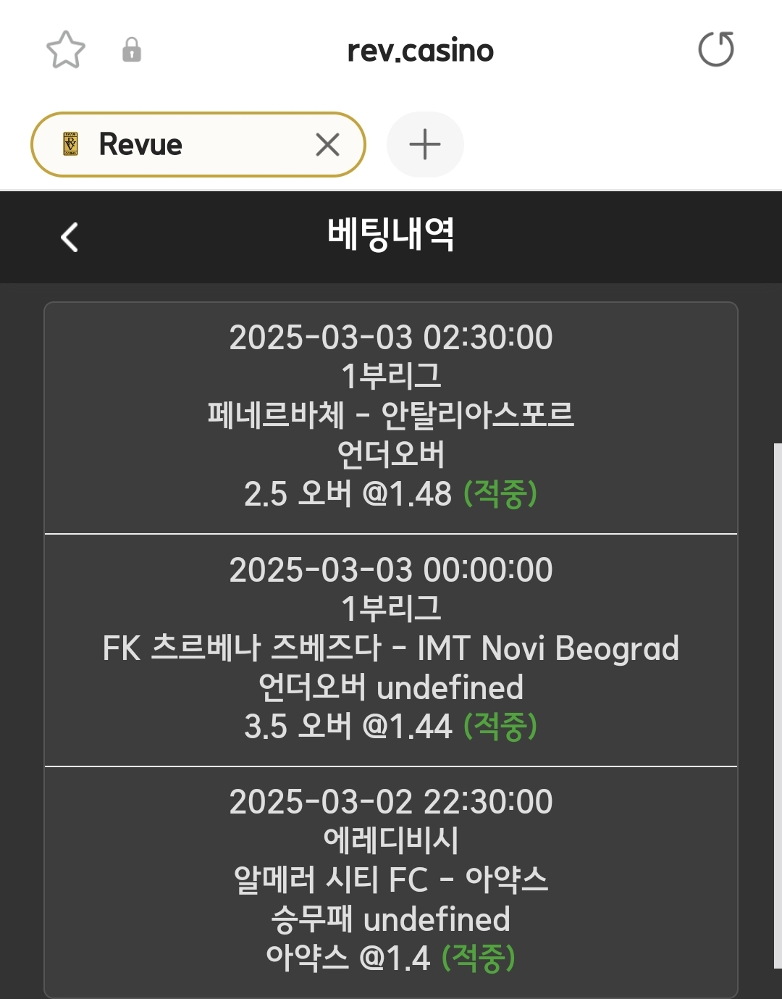Tap 적중 status beside 아약스 @1.4
This screenshot has height=999, width=782.
tap(479, 958)
